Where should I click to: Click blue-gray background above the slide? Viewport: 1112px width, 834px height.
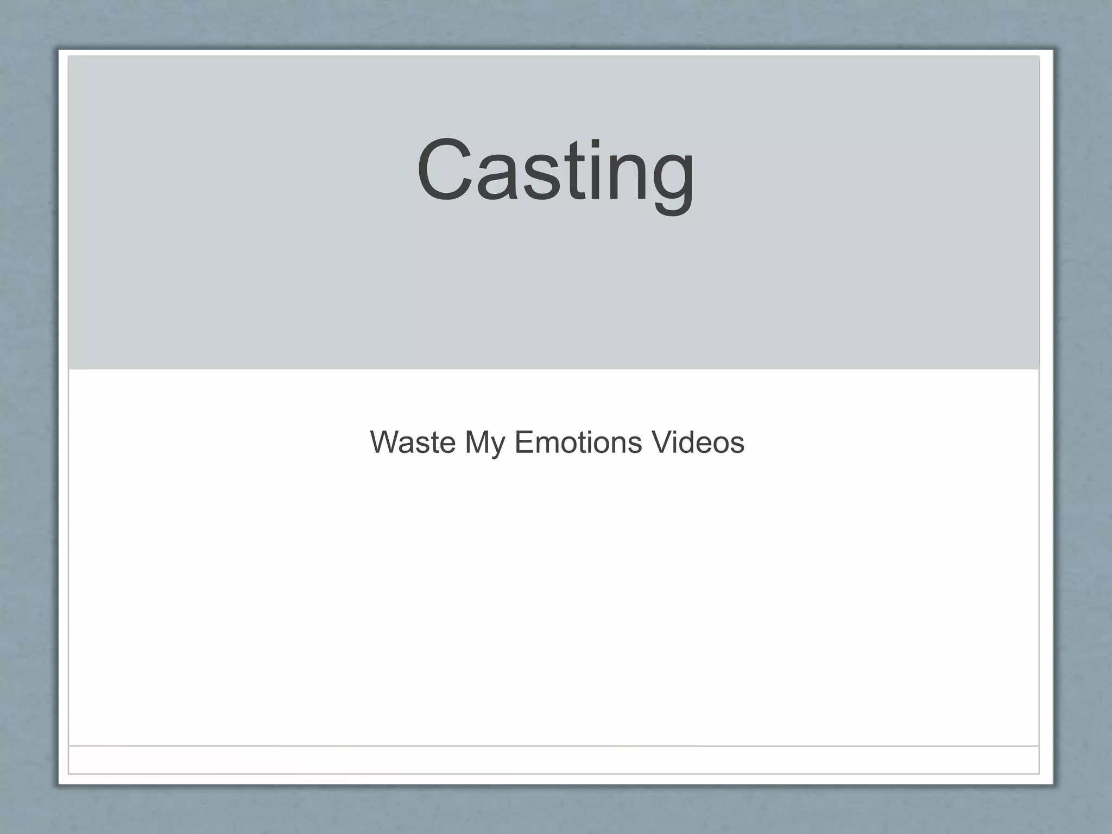click(x=556, y=23)
